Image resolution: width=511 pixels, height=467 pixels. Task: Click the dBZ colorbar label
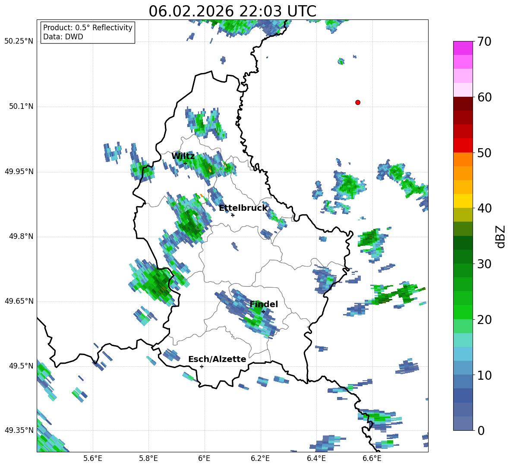[500, 236]
